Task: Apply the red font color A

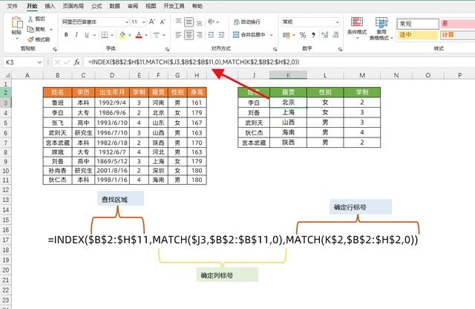Action: pyautogui.click(x=139, y=35)
